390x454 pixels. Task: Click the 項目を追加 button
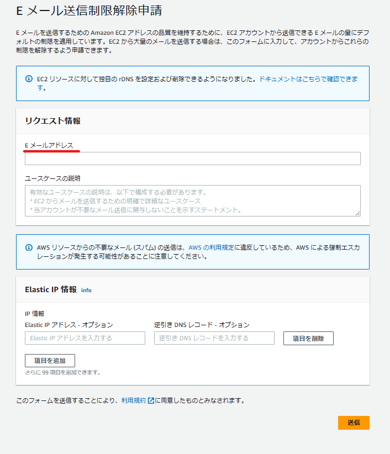click(x=50, y=361)
